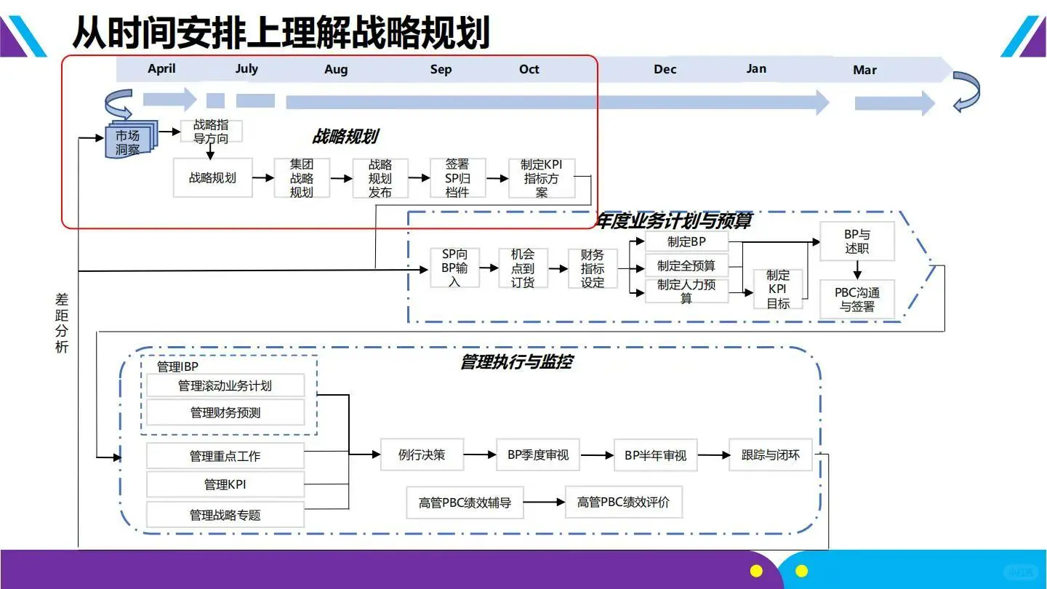Select the 差距分析 vertical text label

click(61, 320)
